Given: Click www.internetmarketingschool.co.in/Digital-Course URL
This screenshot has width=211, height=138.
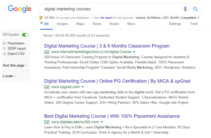Looking at the screenshot, I should tap(91, 52).
